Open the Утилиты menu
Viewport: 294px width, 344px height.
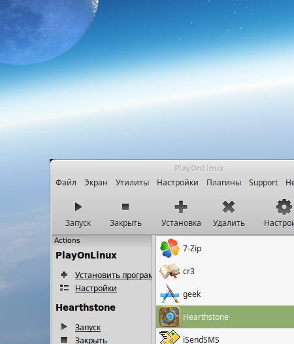click(132, 183)
